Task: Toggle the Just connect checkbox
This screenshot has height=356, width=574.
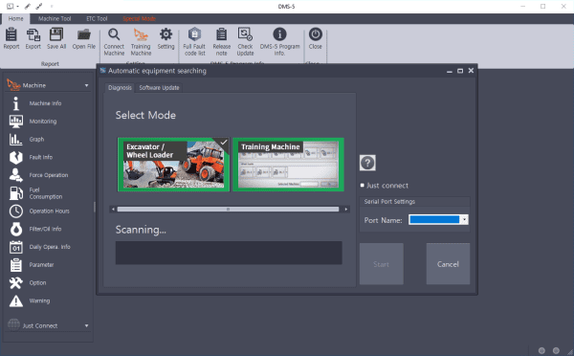Action: (x=363, y=186)
